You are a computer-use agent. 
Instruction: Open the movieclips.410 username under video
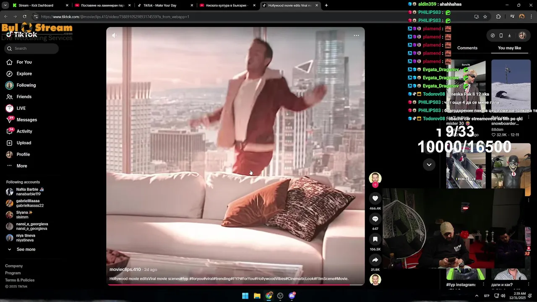pos(125,270)
